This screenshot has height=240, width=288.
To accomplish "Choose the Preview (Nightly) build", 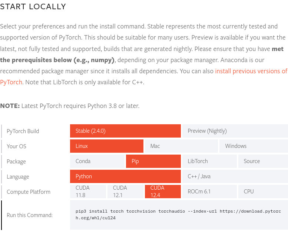I will 235,131.
